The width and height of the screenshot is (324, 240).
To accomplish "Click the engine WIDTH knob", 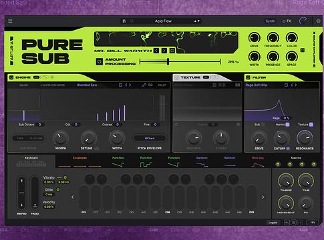I will click(x=117, y=138).
